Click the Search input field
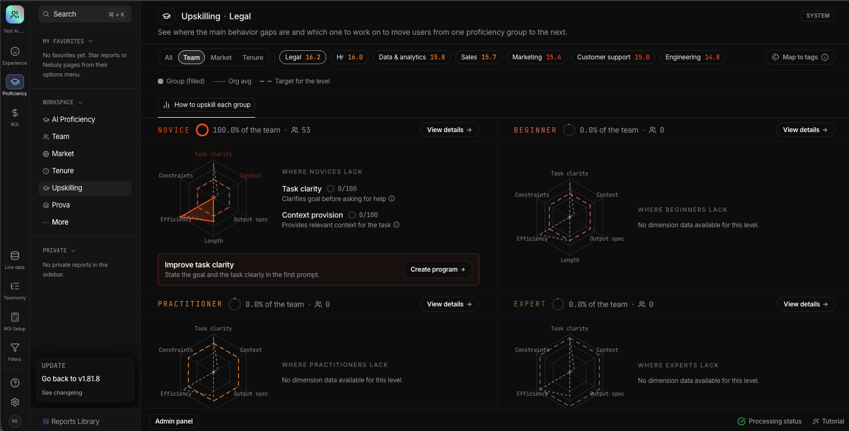Screen dimensions: 849x431 (85, 14)
